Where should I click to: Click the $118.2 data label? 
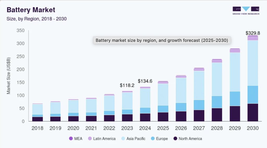(x=127, y=85)
